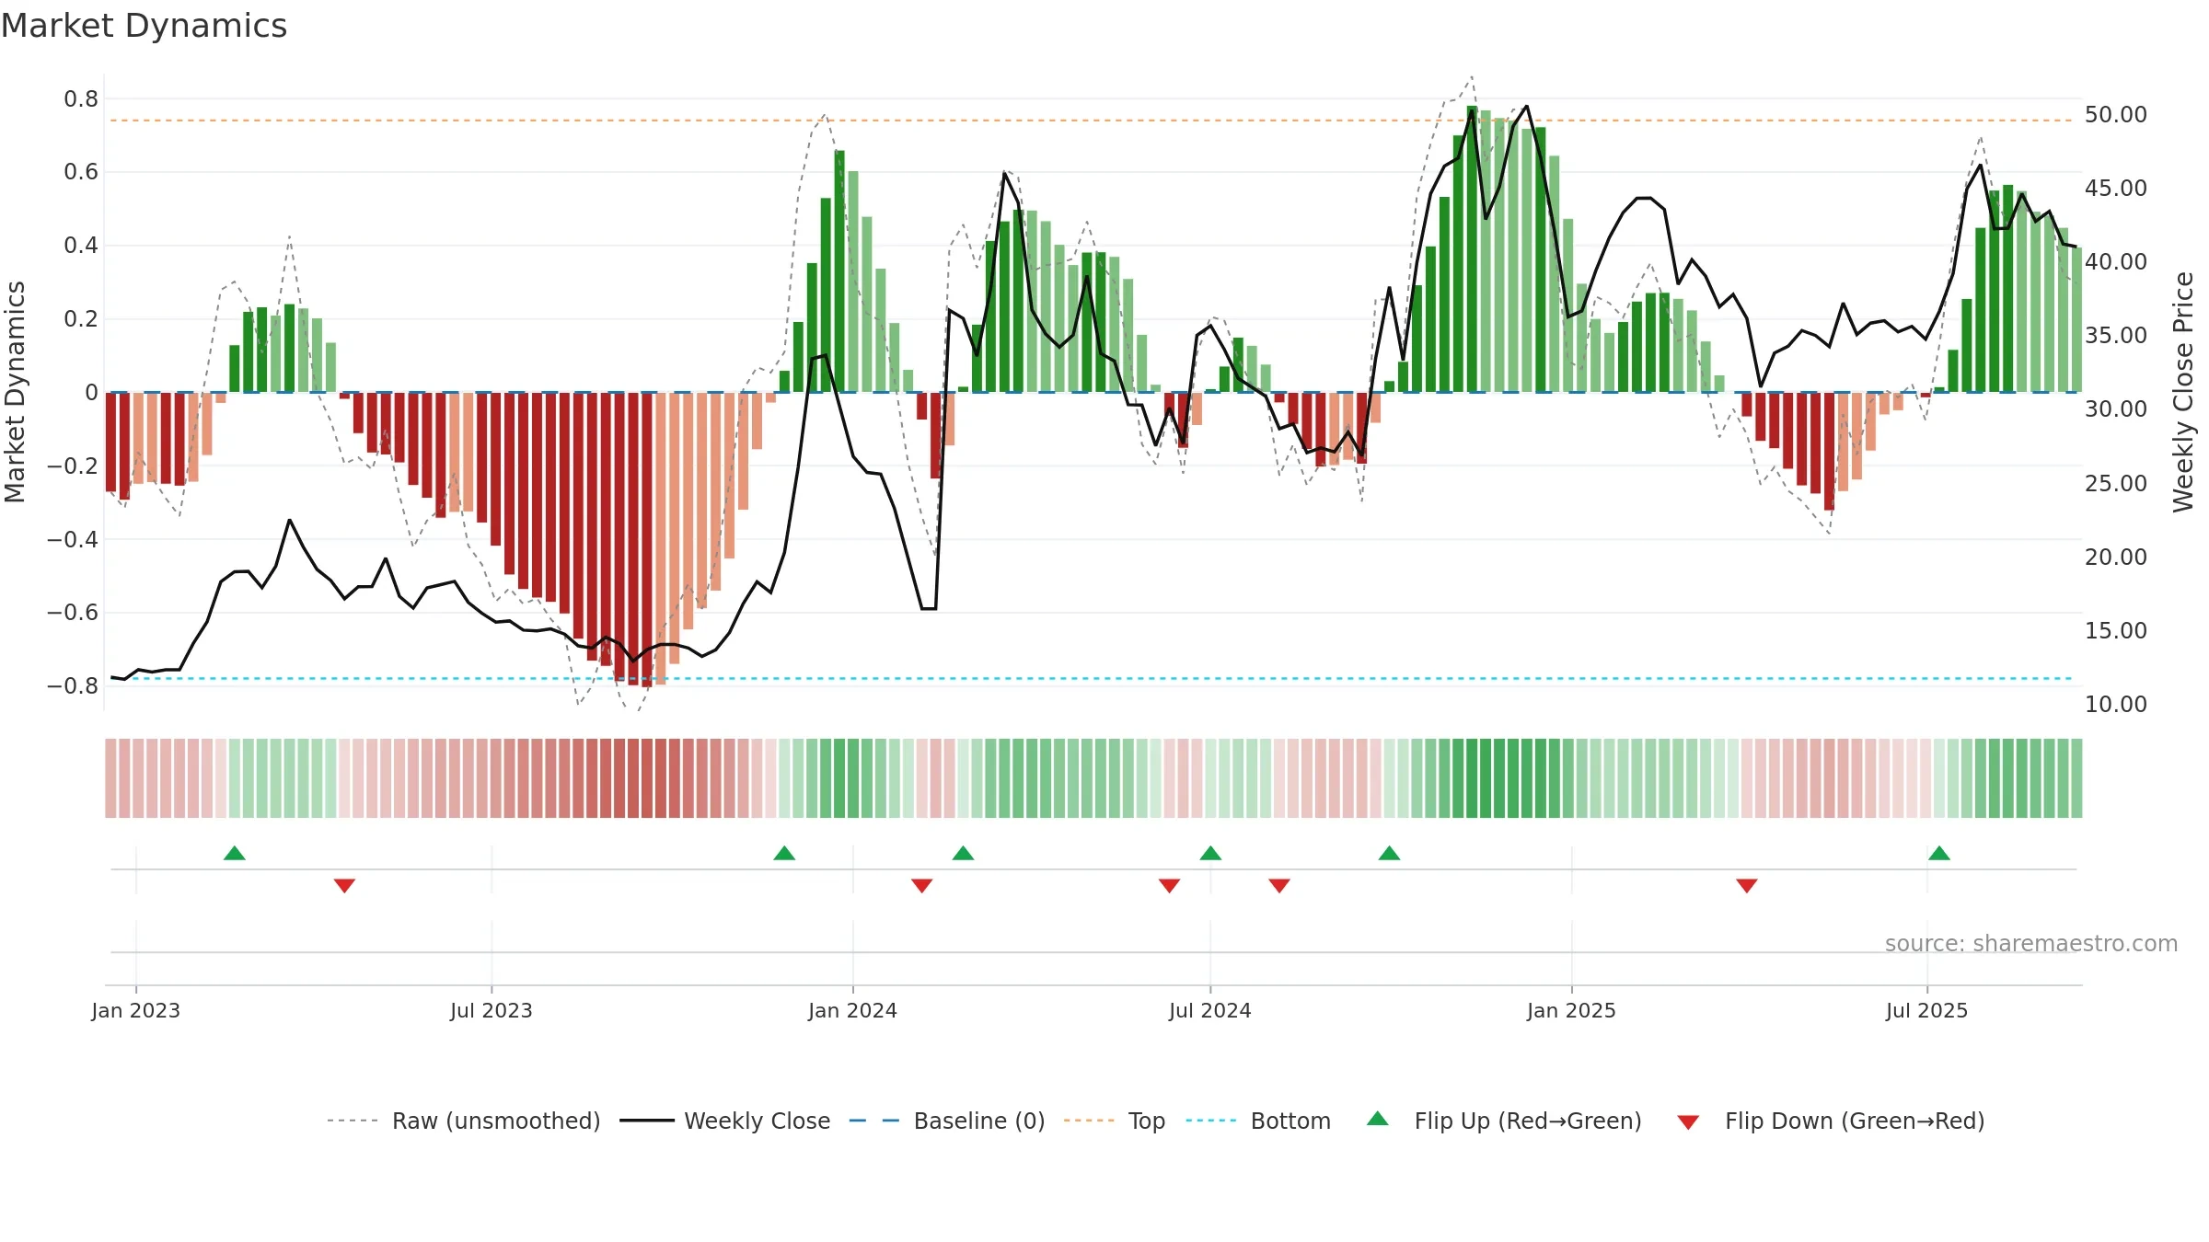The width and height of the screenshot is (2209, 1242).
Task: Click the 0 baseline tick label
Action: point(91,392)
